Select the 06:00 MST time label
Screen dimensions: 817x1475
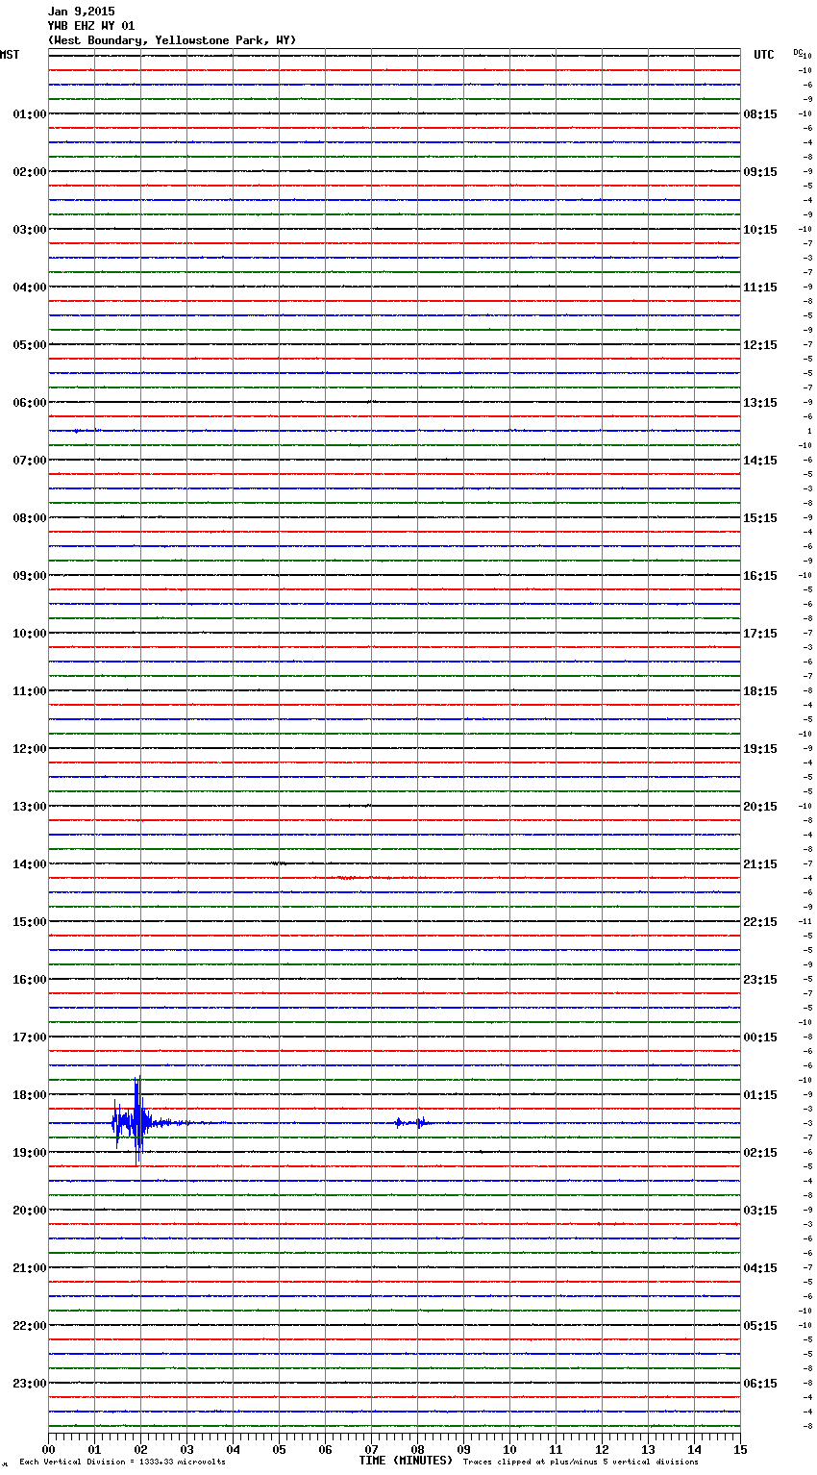point(30,403)
